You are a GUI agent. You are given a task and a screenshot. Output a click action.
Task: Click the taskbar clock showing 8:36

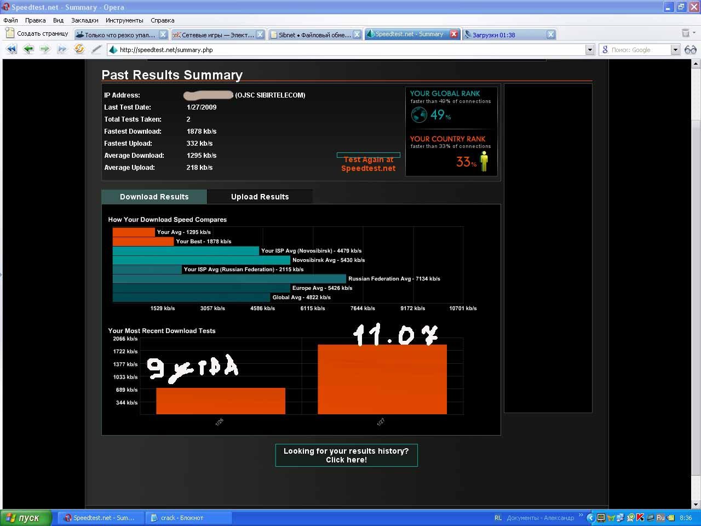click(x=686, y=518)
